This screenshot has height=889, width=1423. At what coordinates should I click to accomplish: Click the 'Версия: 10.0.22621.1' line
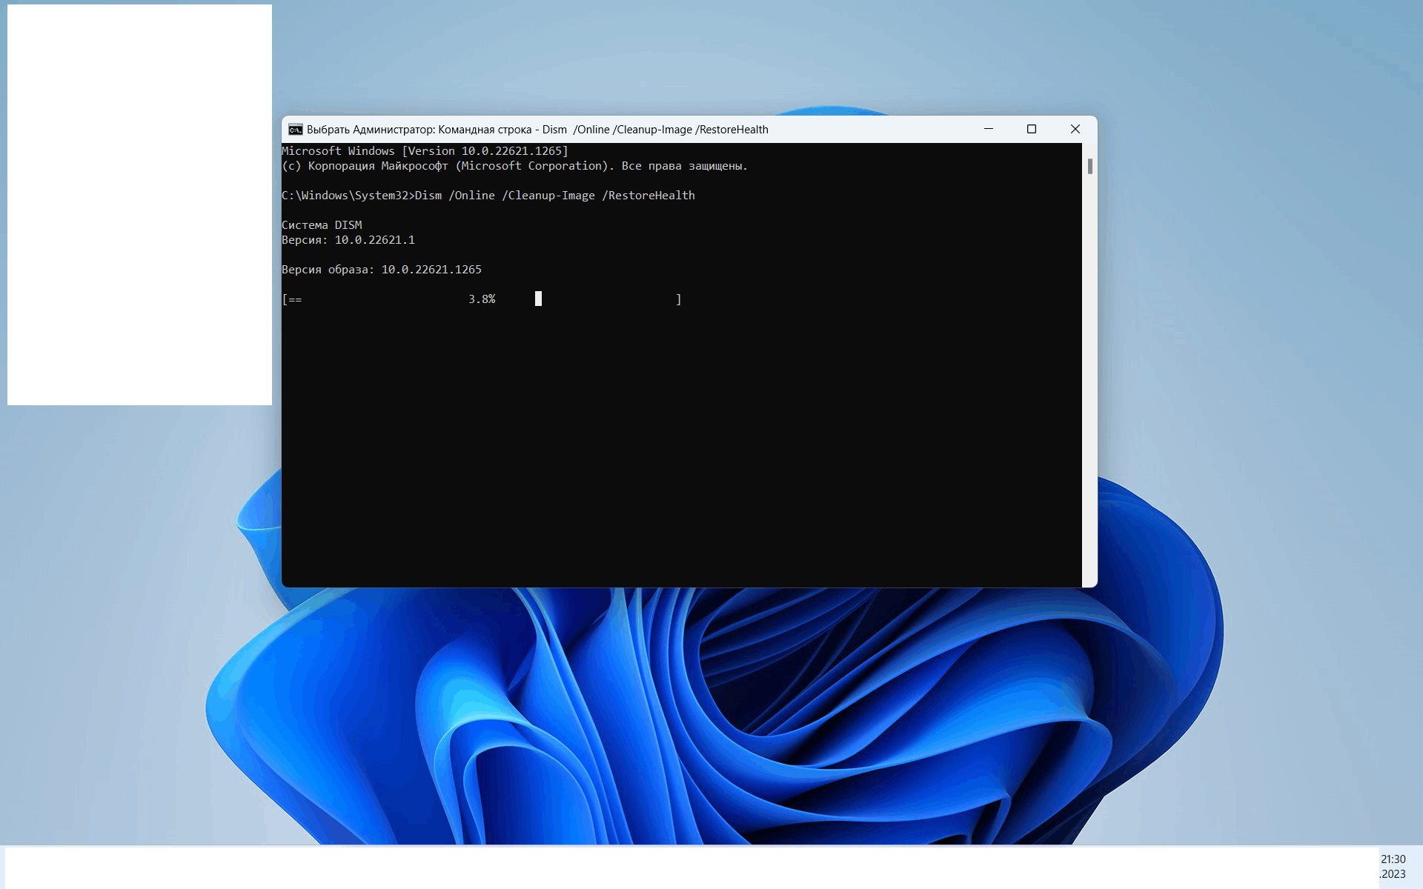[x=348, y=240]
